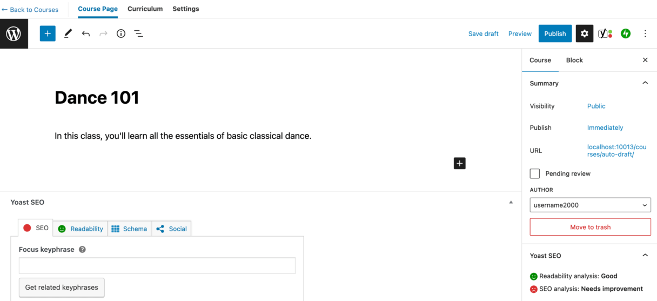This screenshot has width=657, height=301.
Task: Click in the Focus keyphrase field
Action: (x=157, y=265)
